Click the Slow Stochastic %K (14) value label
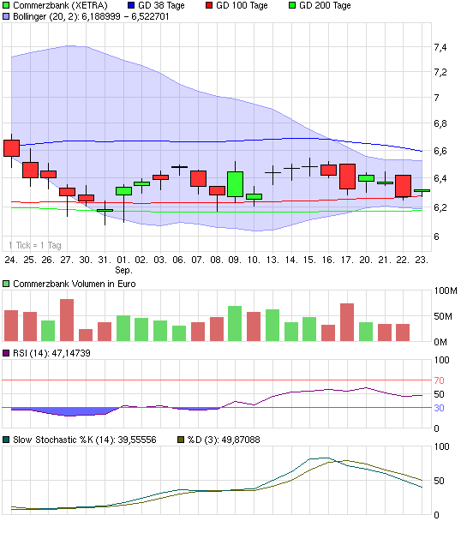Viewport: 467px width, 533px height. pyautogui.click(x=85, y=440)
